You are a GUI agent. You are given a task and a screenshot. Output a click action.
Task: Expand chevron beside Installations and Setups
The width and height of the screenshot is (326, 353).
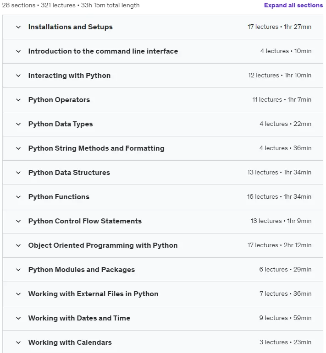(18, 27)
